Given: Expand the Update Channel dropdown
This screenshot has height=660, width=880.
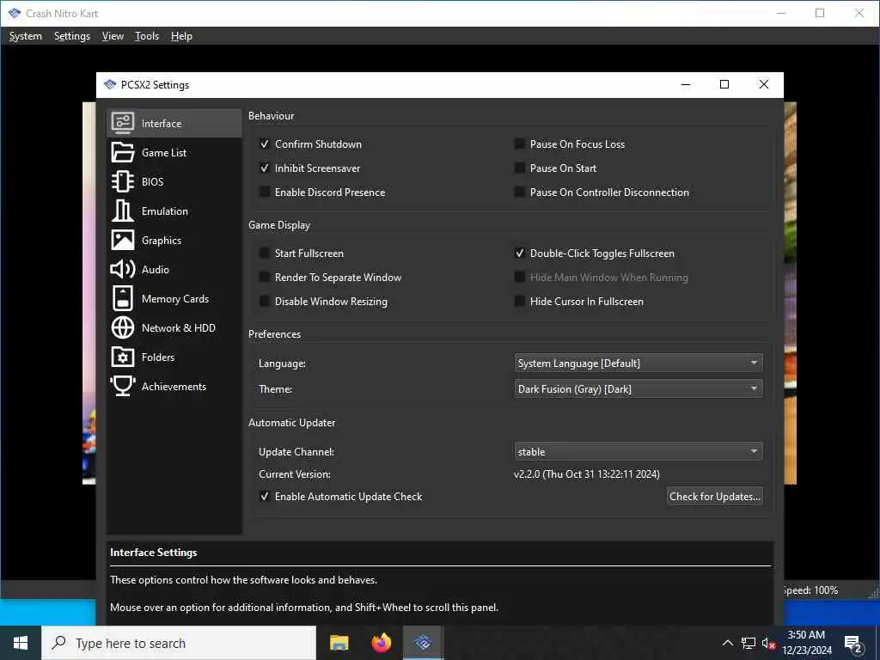Looking at the screenshot, I should 639,452.
